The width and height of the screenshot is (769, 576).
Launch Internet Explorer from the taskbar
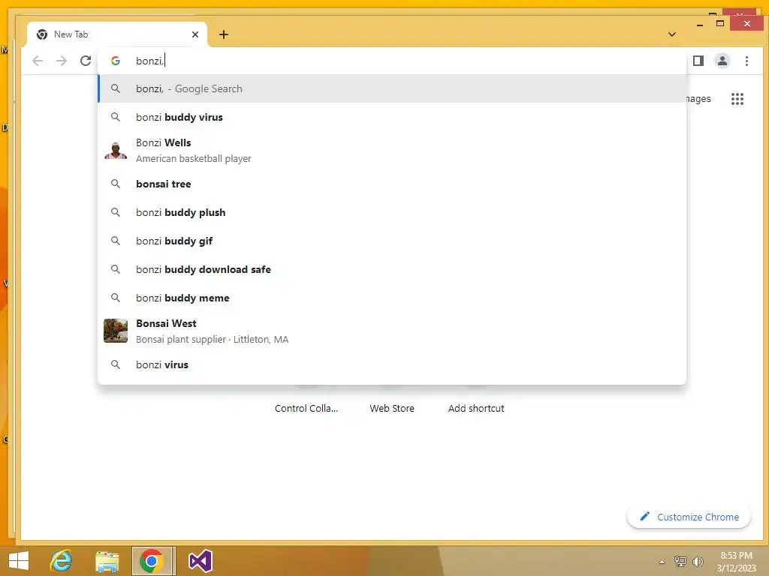tap(62, 561)
